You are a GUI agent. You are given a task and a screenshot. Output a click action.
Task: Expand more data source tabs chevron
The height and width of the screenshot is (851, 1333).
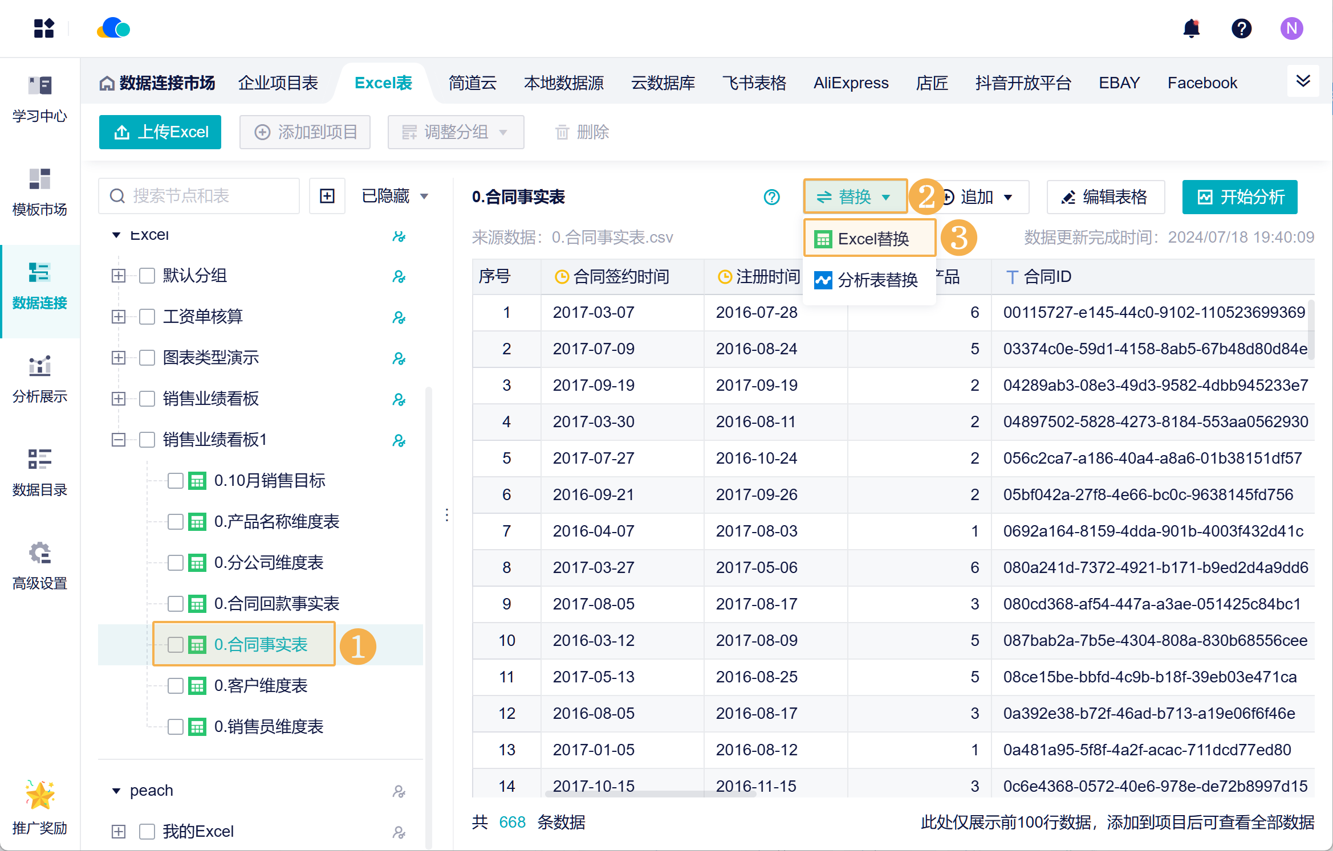(1303, 81)
